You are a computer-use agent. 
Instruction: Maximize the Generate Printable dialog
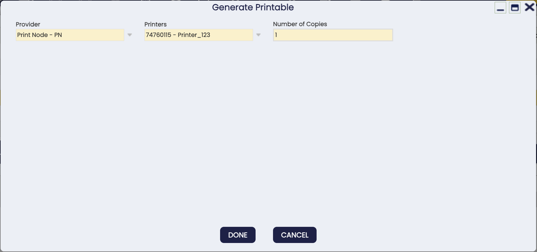pos(515,7)
